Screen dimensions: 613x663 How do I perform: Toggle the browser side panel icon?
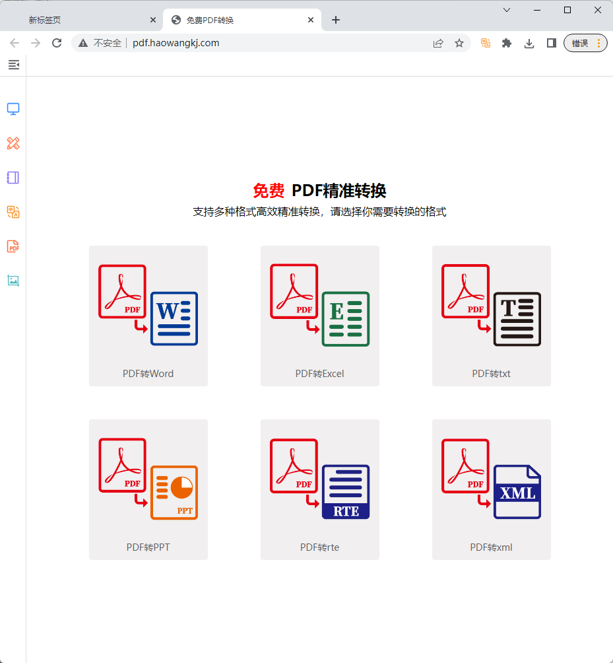tap(552, 43)
